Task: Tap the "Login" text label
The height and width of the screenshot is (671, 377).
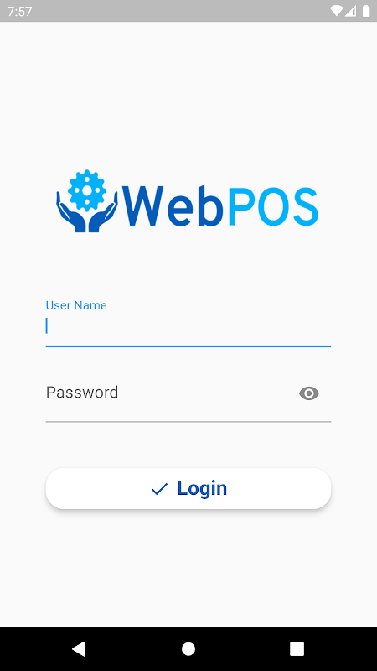Action: 202,489
